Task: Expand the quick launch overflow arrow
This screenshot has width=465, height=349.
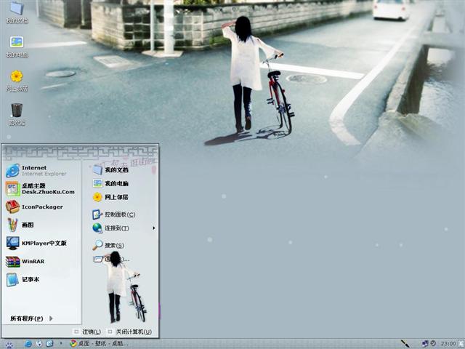Action: 61,343
